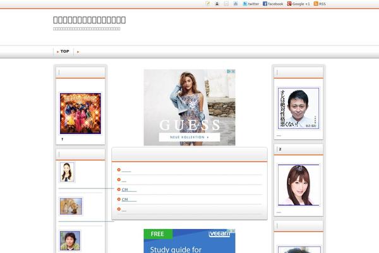Open the woman in white thumbnail in the left sidebar
Viewport: 379px width, 253px height.
(67, 172)
